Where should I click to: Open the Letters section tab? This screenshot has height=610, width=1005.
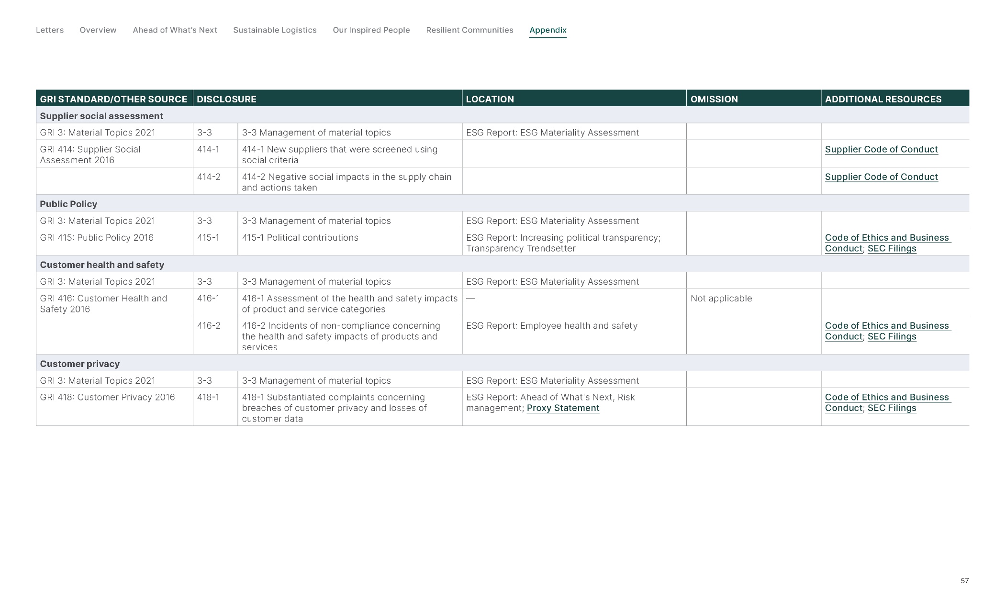pos(50,30)
